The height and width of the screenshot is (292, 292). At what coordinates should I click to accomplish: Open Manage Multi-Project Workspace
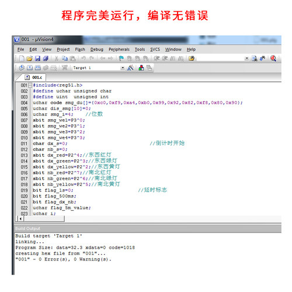[149, 68]
